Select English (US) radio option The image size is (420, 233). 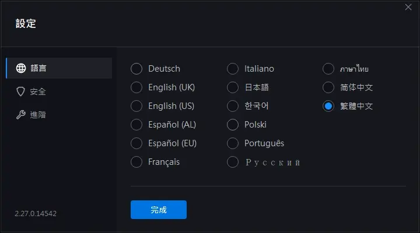click(136, 106)
